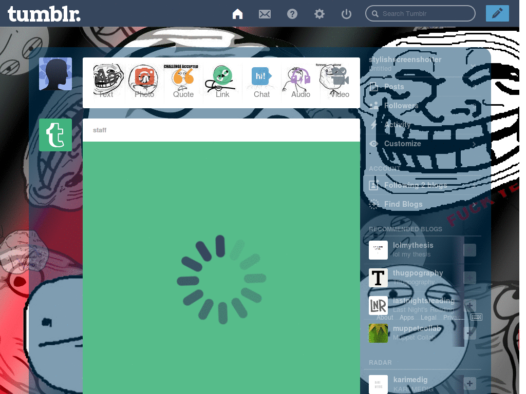This screenshot has width=526, height=394.
Task: Click the user silhouette avatar
Action: pyautogui.click(x=55, y=74)
